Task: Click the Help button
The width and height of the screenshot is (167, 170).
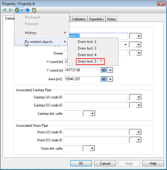Action: tap(153, 163)
